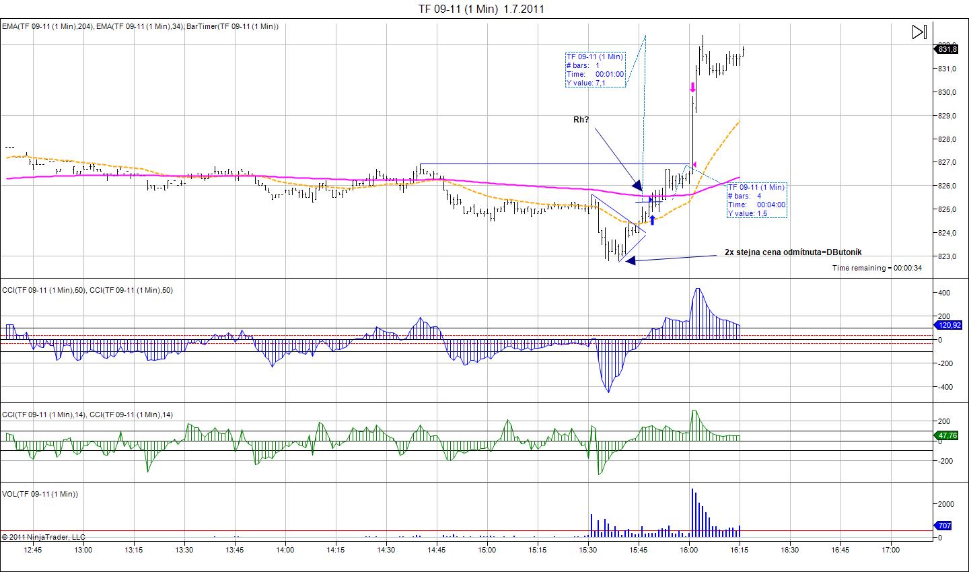This screenshot has height=572, width=969.
Task: Click the 15:45 time axis label
Action: 638,550
